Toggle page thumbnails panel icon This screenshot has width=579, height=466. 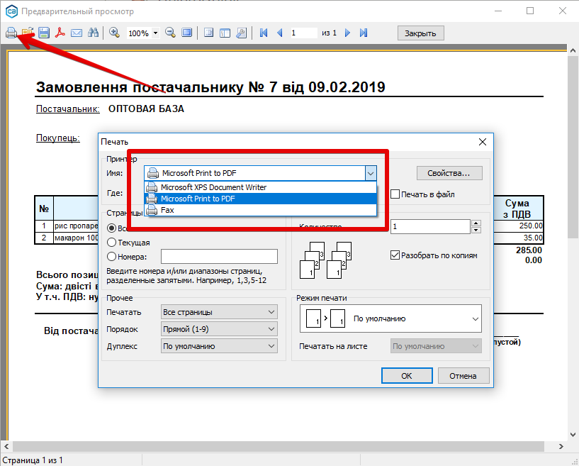(x=225, y=33)
